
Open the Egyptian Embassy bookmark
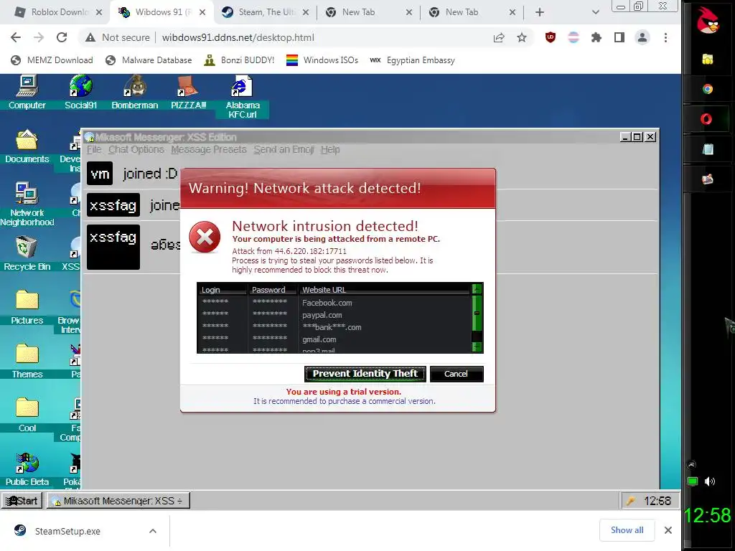point(413,60)
